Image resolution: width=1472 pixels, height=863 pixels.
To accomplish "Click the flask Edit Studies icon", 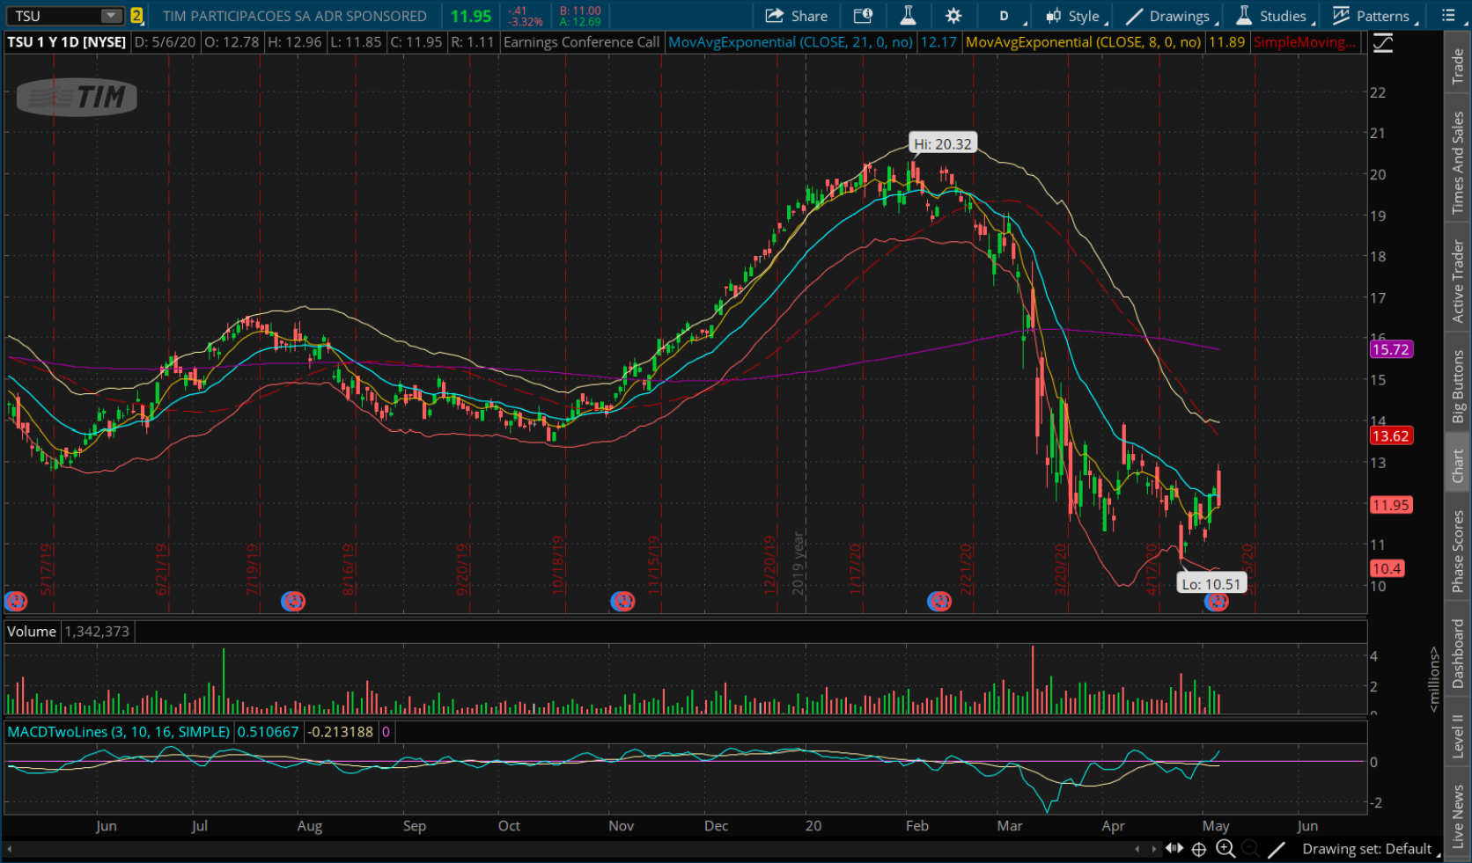I will click(908, 16).
